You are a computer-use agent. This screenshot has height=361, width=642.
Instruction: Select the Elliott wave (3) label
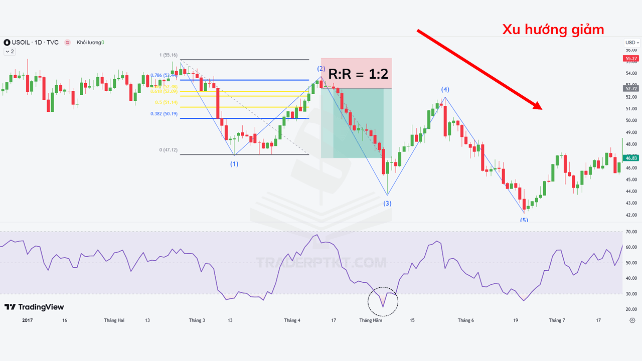click(388, 204)
